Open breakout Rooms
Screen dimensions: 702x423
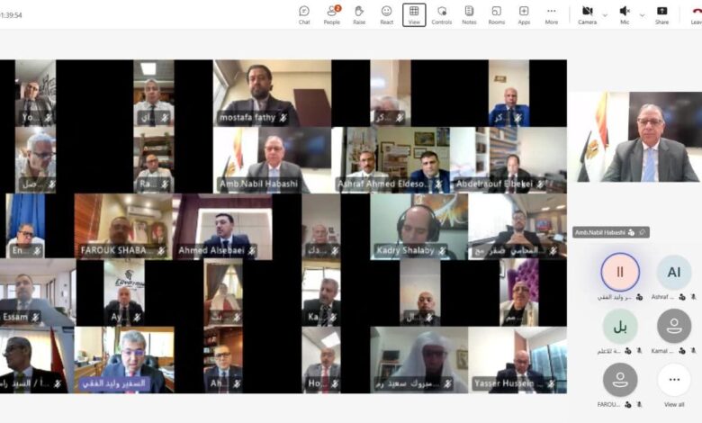[496, 14]
